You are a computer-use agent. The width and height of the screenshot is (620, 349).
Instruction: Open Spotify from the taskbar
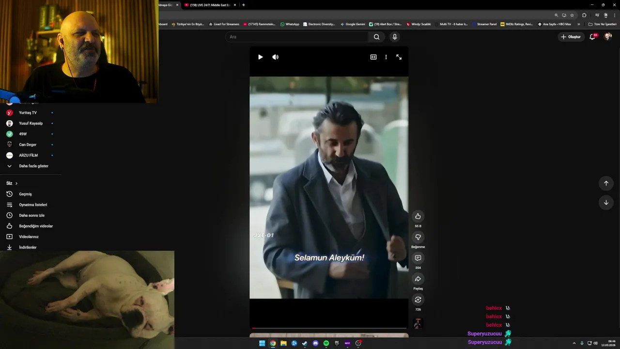click(x=326, y=343)
